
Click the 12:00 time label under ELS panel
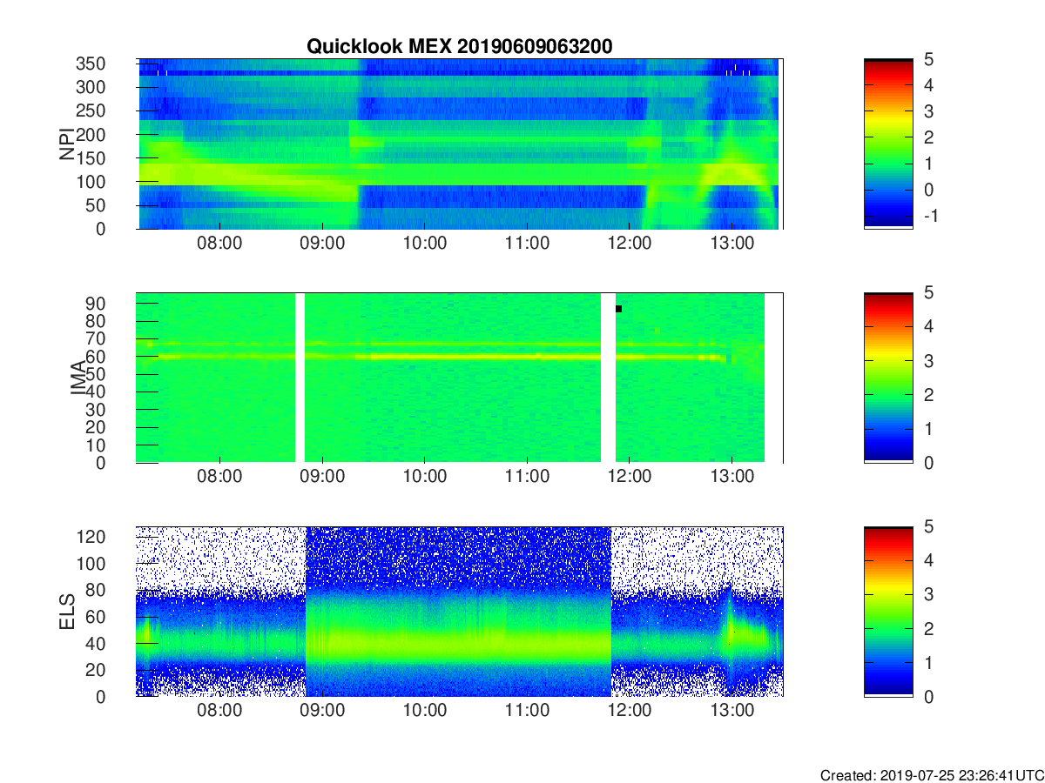coord(629,713)
